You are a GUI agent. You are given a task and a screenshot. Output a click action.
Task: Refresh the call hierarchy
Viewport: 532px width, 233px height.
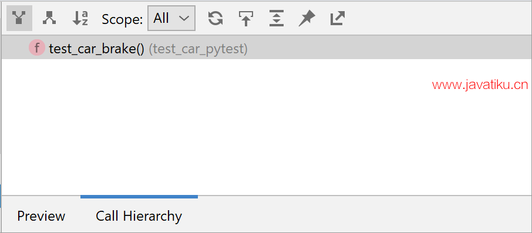(216, 18)
